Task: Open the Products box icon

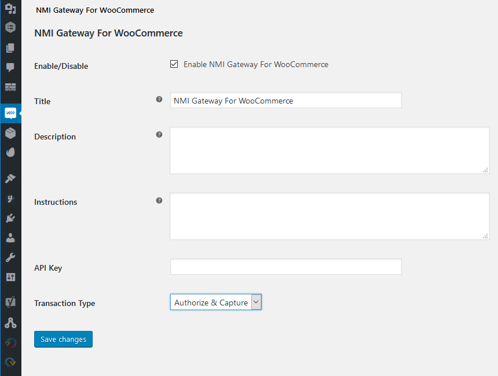Action: [10, 133]
